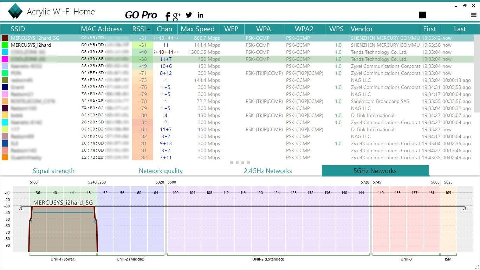Click the panel splitter dots handle

tap(240, 163)
